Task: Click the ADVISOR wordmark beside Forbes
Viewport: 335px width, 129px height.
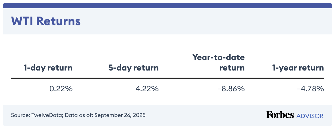Action: click(310, 116)
